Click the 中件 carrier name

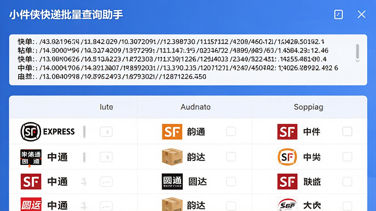pyautogui.click(x=311, y=132)
